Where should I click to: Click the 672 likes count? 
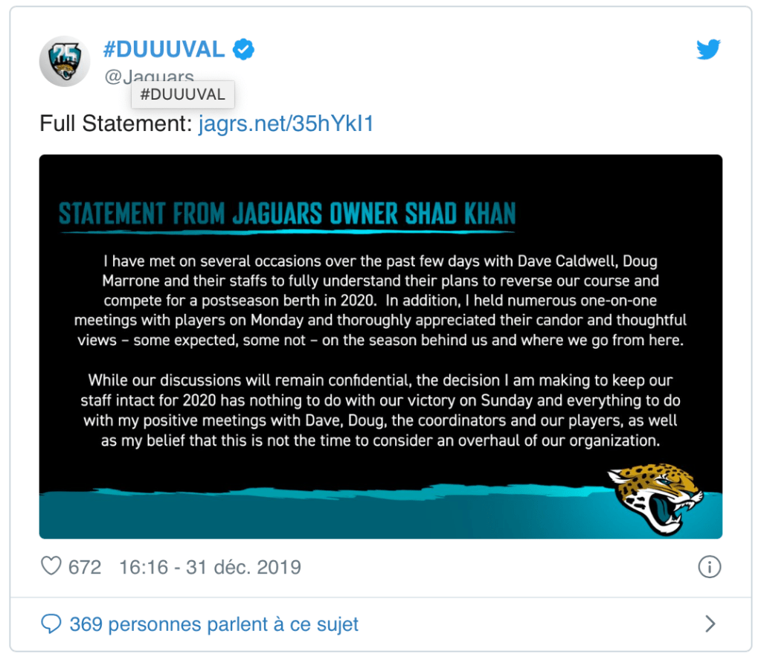coord(85,567)
